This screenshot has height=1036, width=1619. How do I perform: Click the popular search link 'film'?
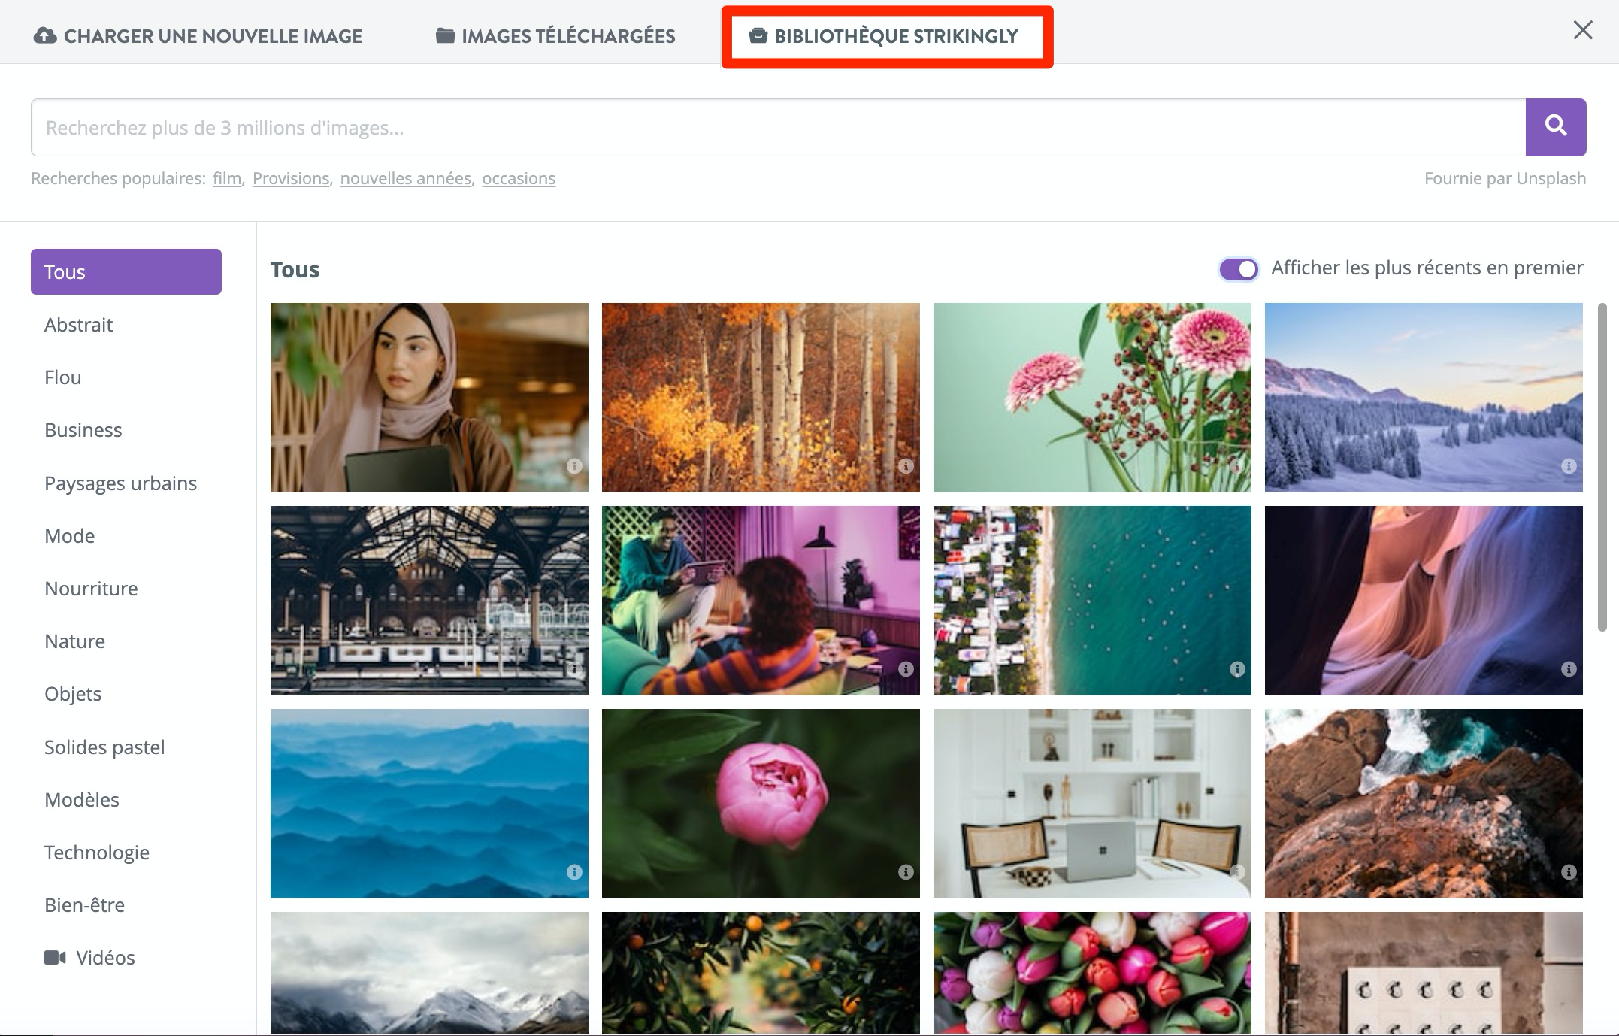(227, 178)
